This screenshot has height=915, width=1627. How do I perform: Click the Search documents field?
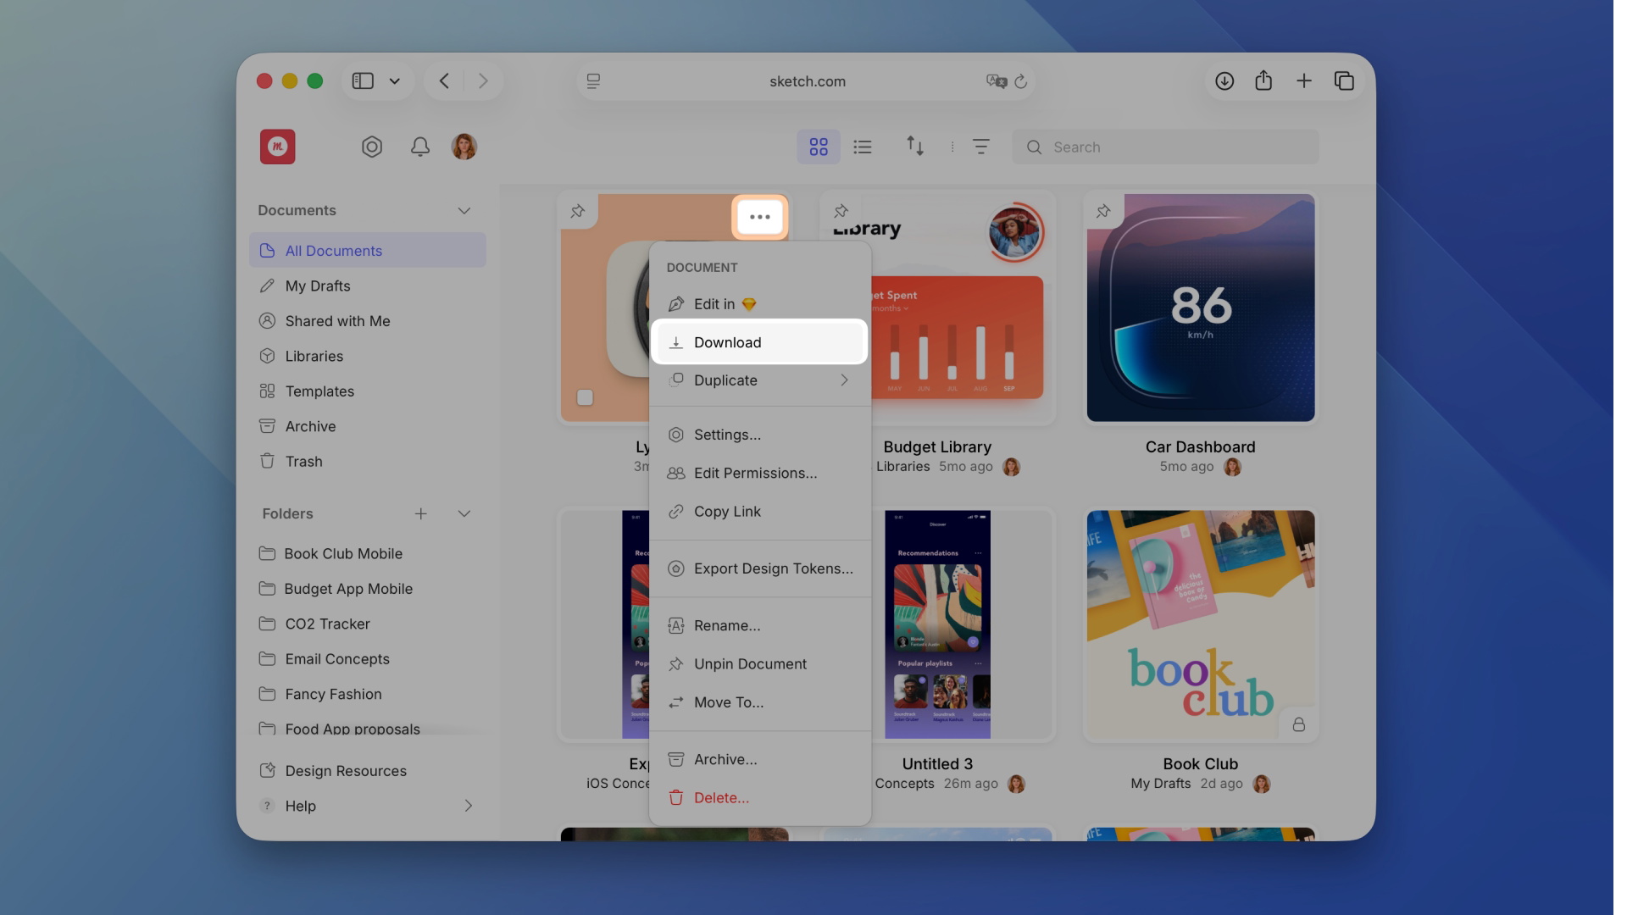click(1165, 147)
